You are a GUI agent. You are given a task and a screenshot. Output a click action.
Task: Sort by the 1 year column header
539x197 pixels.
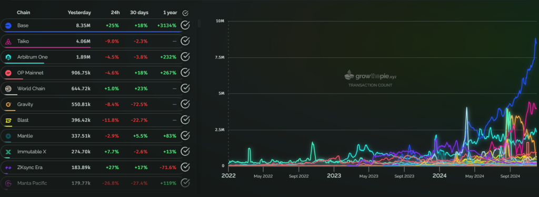point(170,13)
